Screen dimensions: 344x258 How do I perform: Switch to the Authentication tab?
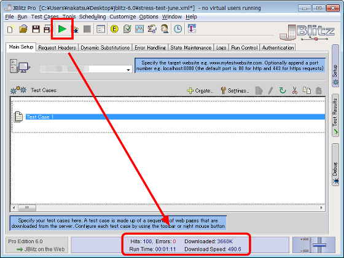pyautogui.click(x=278, y=48)
